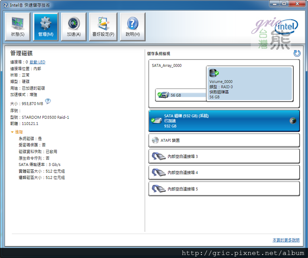Select SATA 磁碟 (932 GB) system disk

(224, 121)
